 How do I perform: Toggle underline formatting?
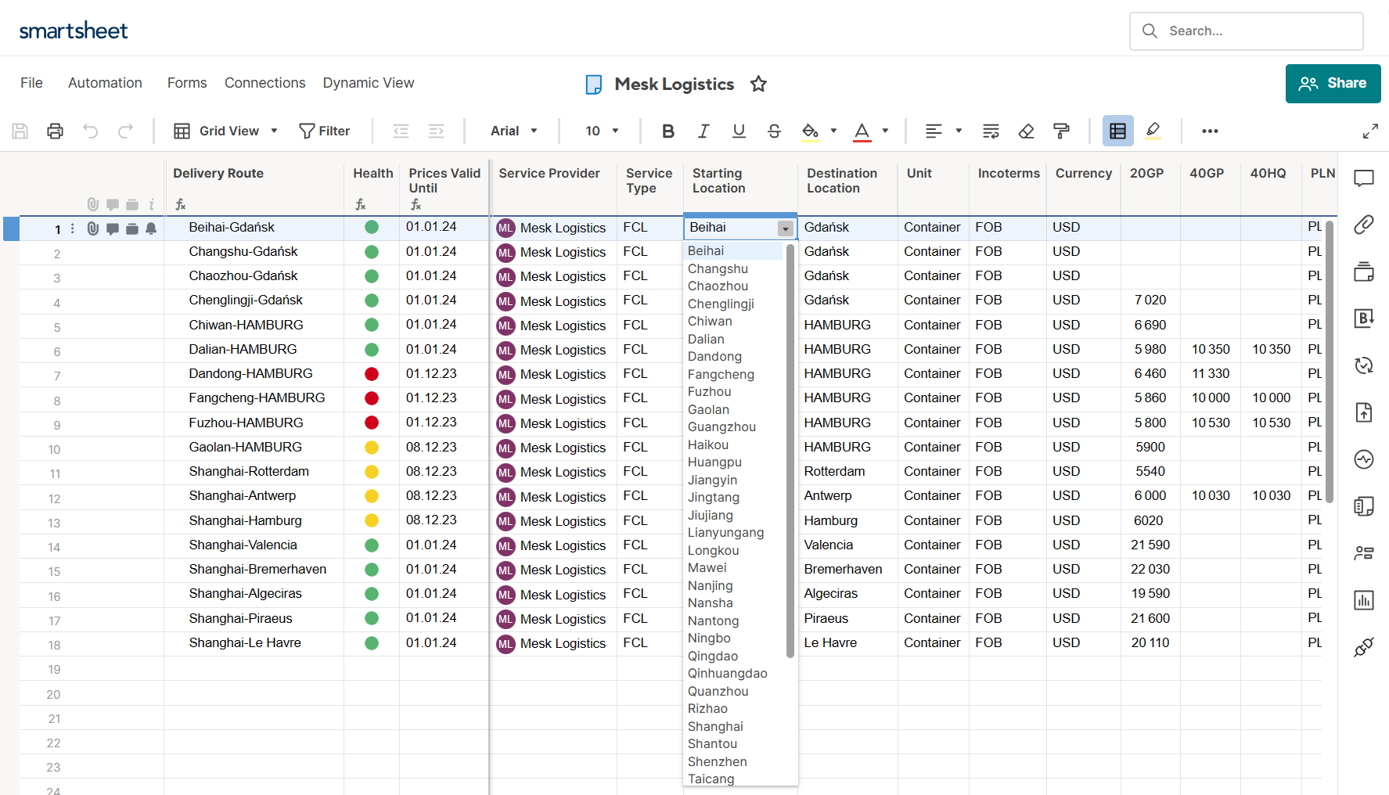[x=739, y=131]
